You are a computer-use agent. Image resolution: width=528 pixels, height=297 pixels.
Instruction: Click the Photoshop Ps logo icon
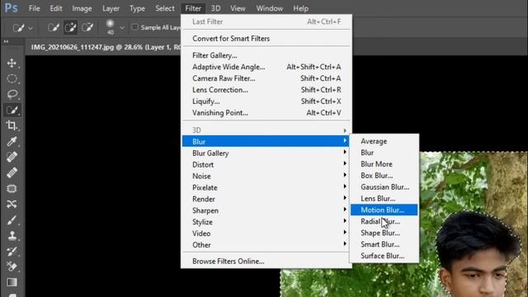pos(12,8)
